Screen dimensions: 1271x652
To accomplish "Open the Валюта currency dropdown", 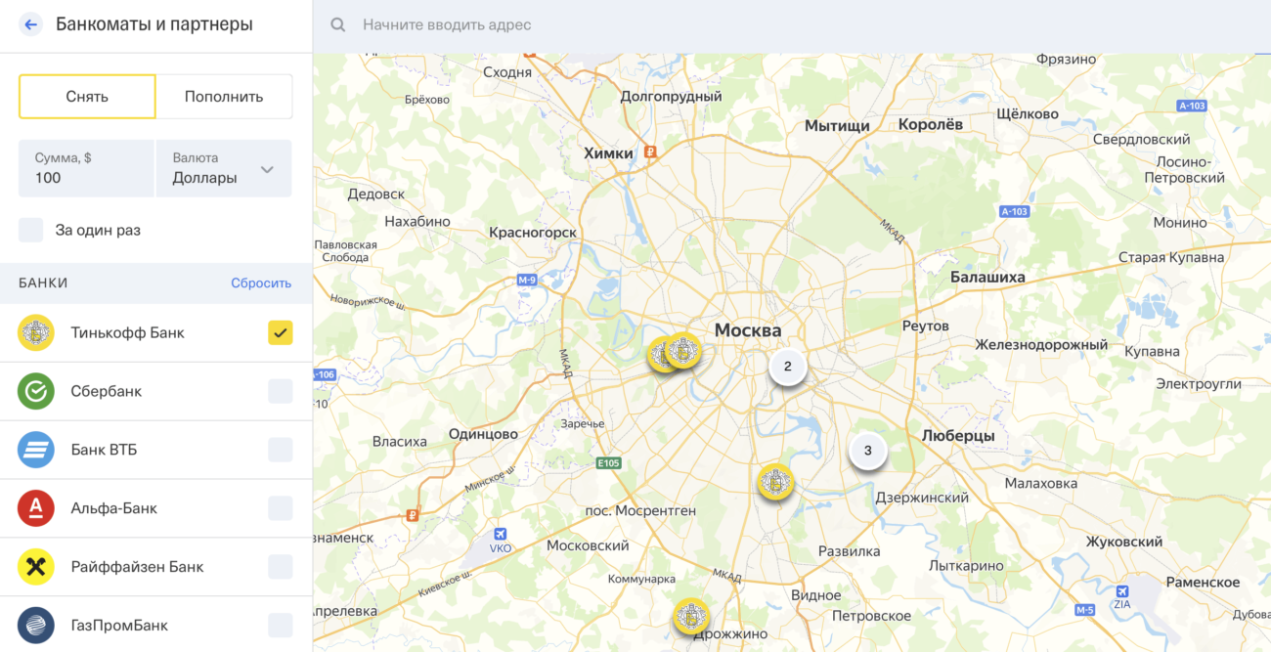I will pos(224,168).
